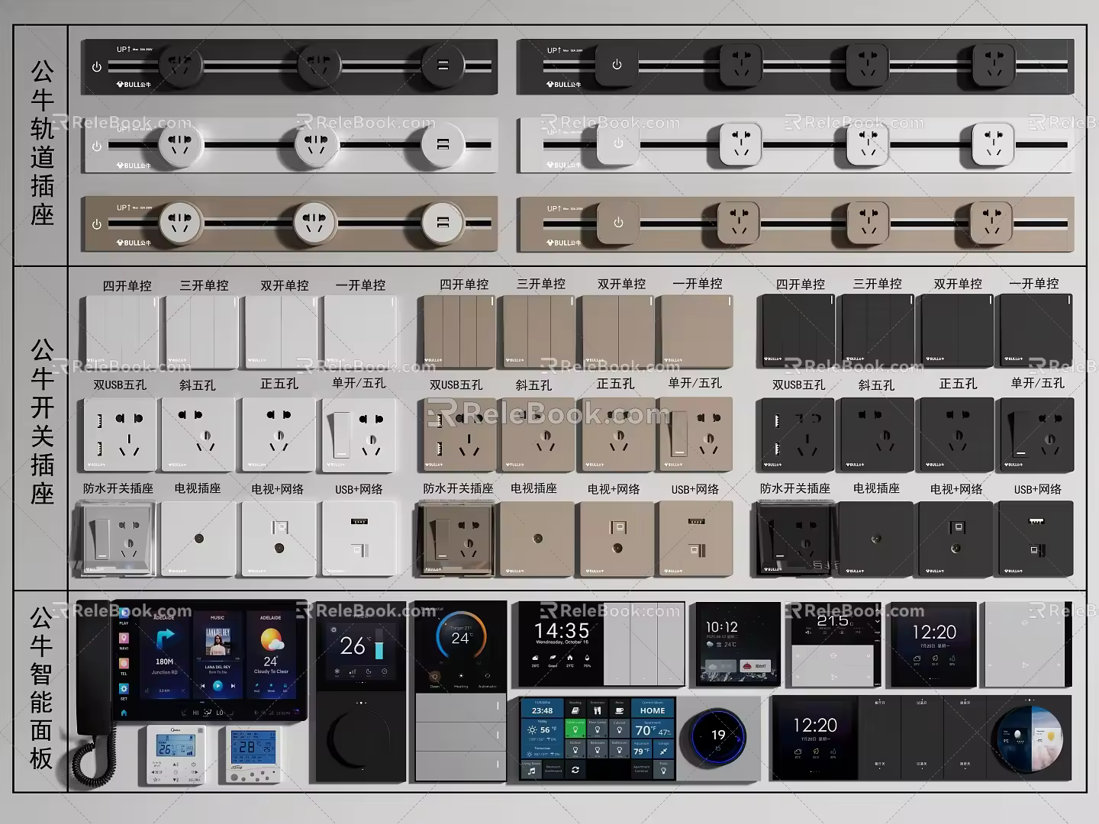Tap music play button on intercom screen

218,686
